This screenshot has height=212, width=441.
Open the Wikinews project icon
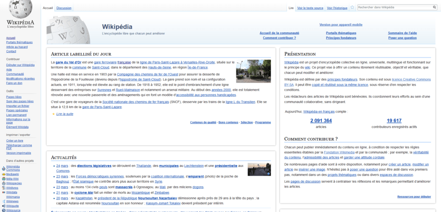click(x=3, y=202)
